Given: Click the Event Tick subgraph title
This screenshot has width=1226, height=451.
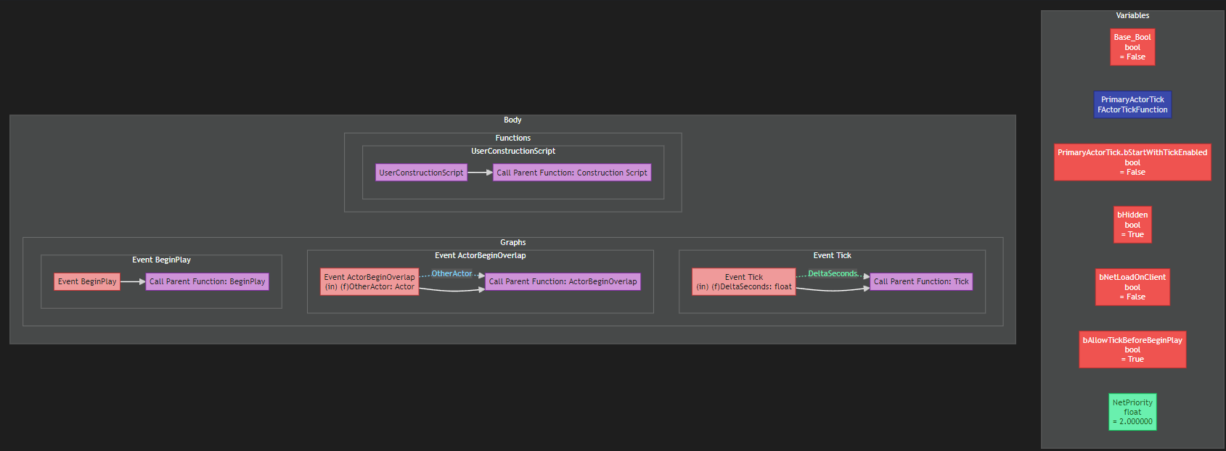Looking at the screenshot, I should click(x=832, y=255).
